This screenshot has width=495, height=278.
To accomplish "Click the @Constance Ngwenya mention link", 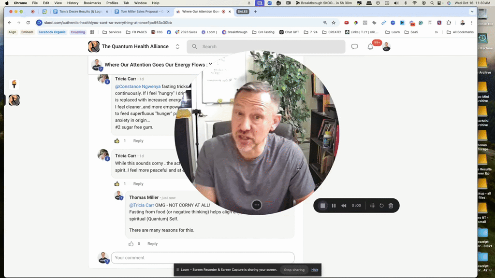I will coord(138,86).
